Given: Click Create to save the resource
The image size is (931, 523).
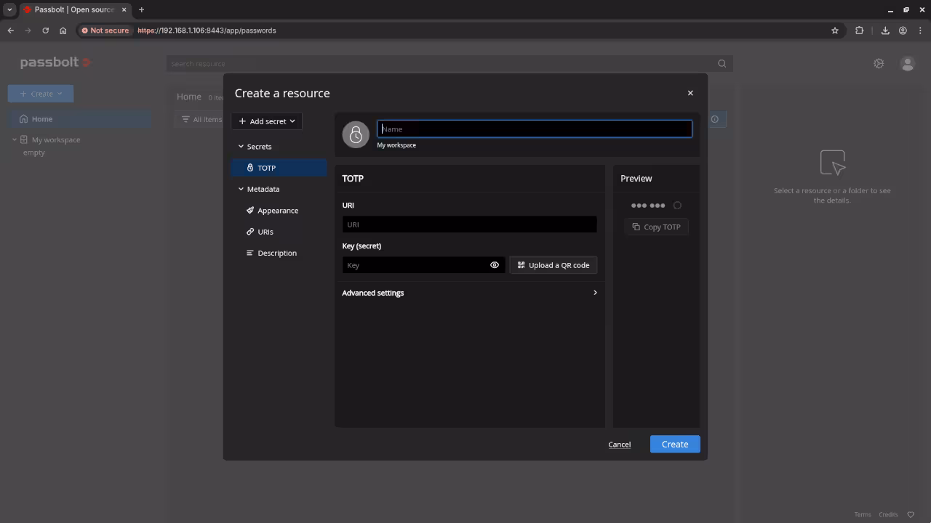Looking at the screenshot, I should (x=674, y=444).
